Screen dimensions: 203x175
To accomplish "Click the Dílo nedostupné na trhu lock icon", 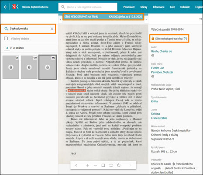I will [153, 38].
